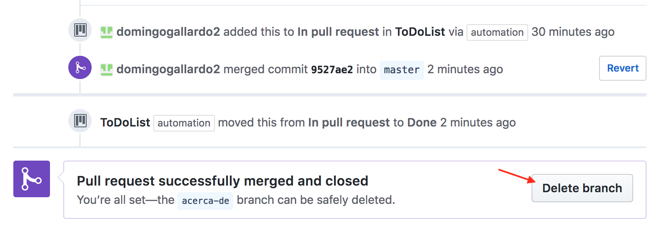The height and width of the screenshot is (233, 659).
Task: Click the '30 minutes ago' timestamp
Action: (x=573, y=32)
